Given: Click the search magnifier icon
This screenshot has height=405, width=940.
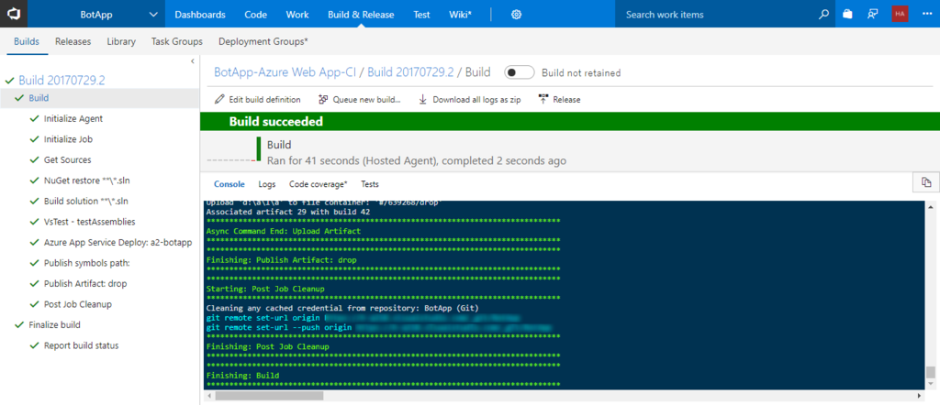Looking at the screenshot, I should click(823, 15).
